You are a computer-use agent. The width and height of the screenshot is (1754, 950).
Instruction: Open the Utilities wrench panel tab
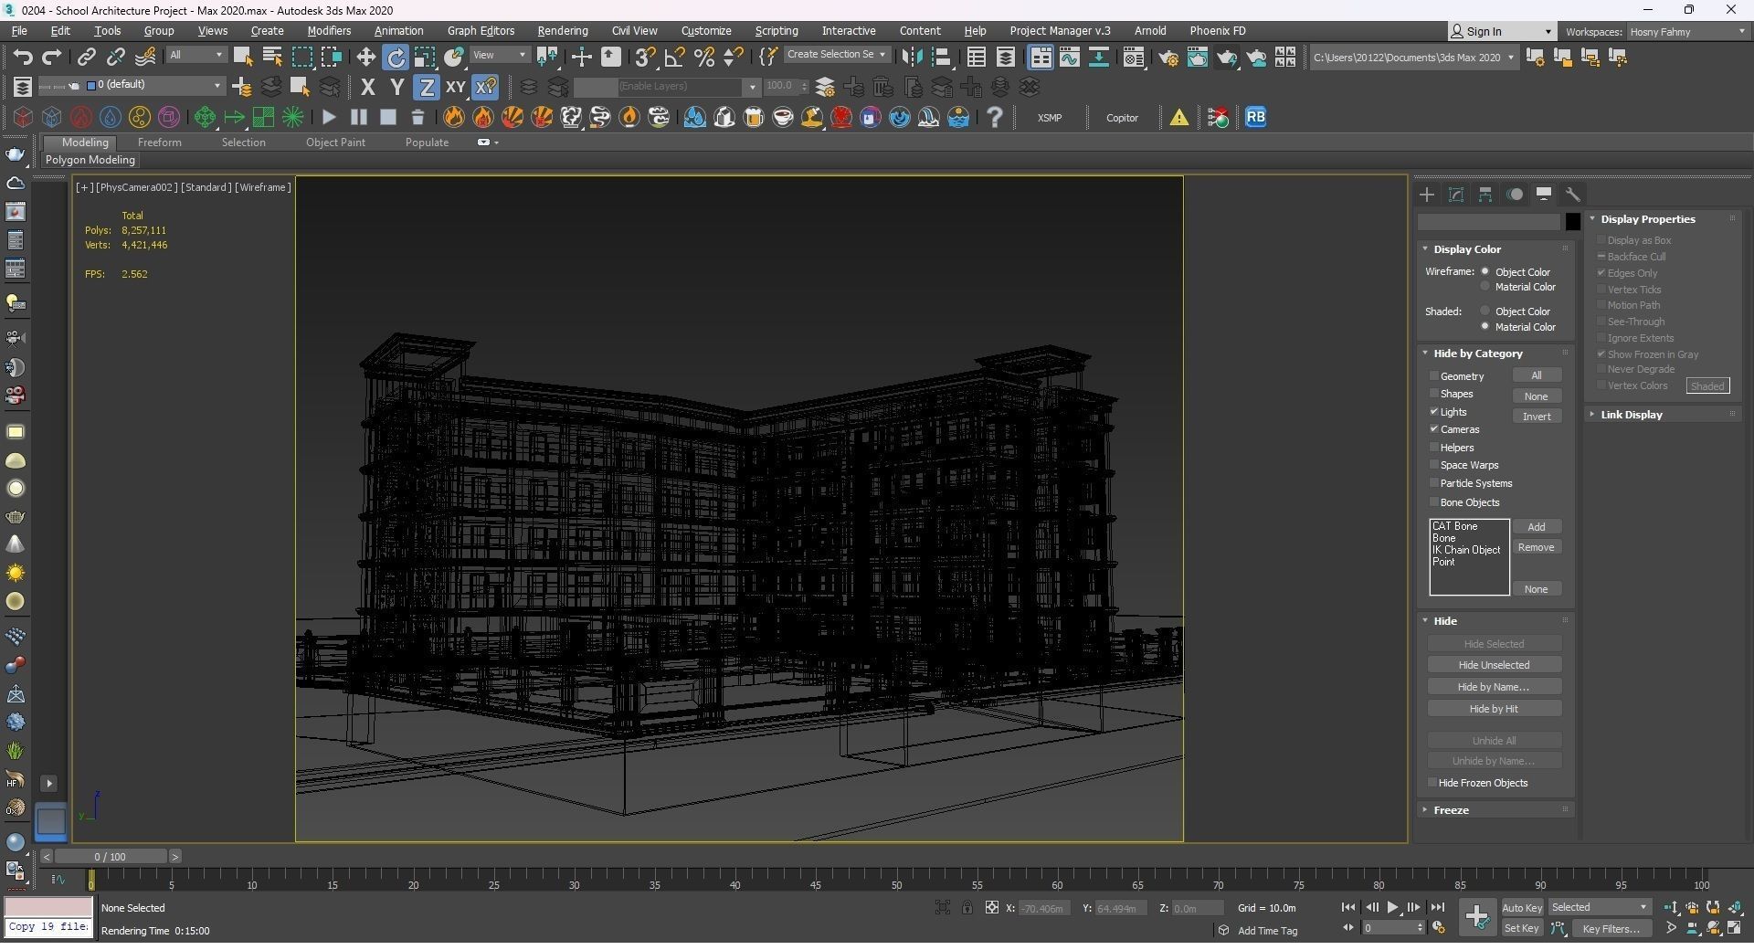pos(1573,195)
